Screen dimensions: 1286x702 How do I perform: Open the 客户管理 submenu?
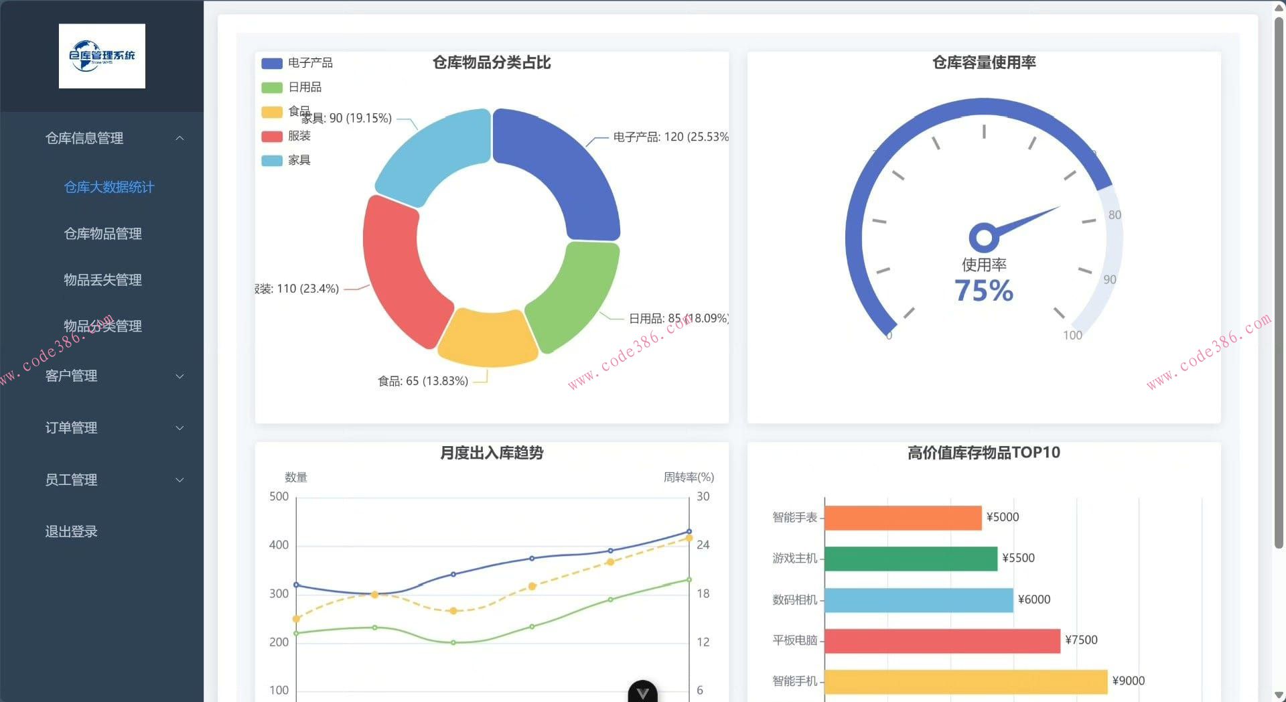(102, 376)
